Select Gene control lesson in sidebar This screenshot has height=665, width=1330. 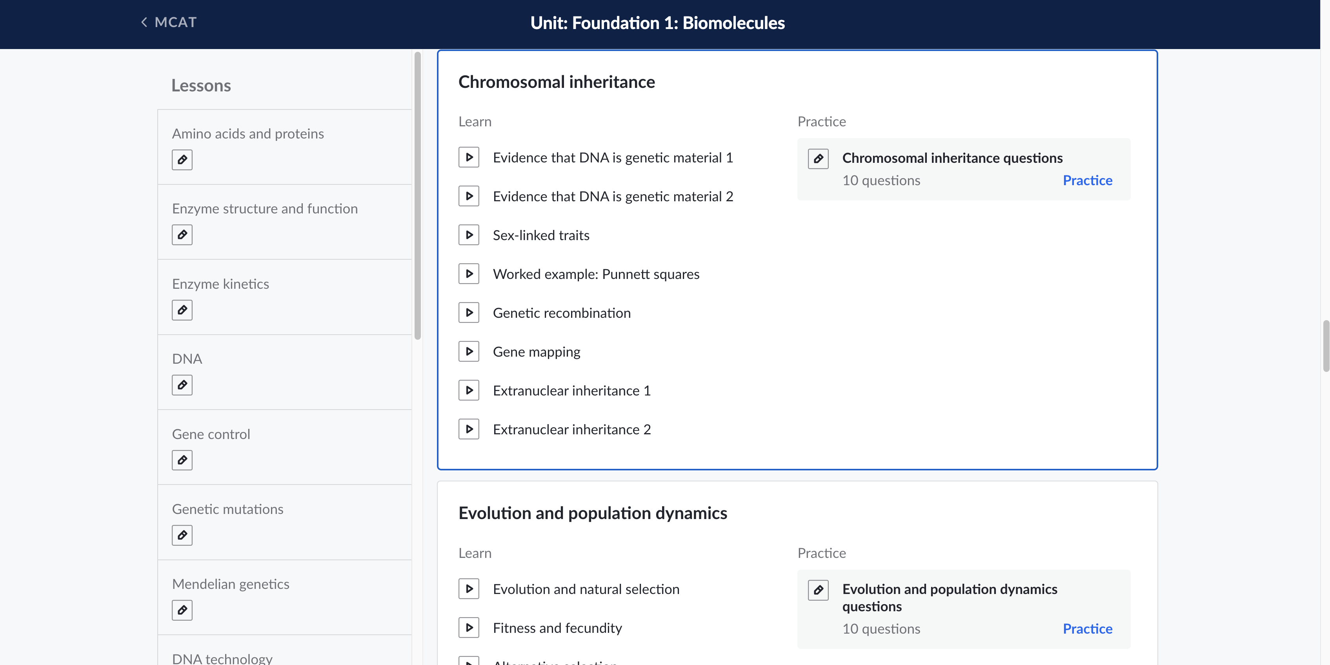point(211,434)
